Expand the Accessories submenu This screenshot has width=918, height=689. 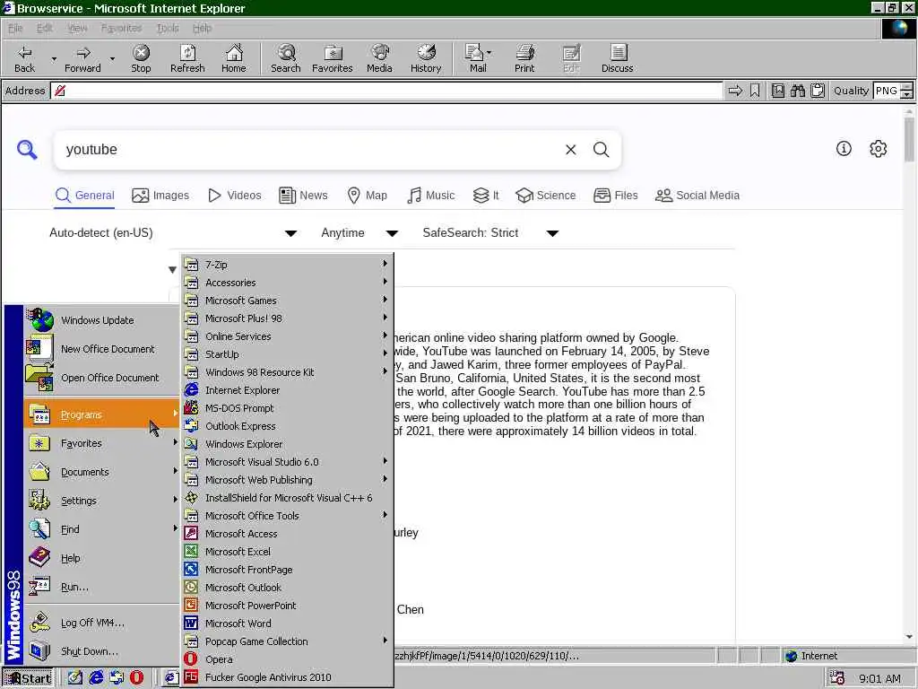288,283
